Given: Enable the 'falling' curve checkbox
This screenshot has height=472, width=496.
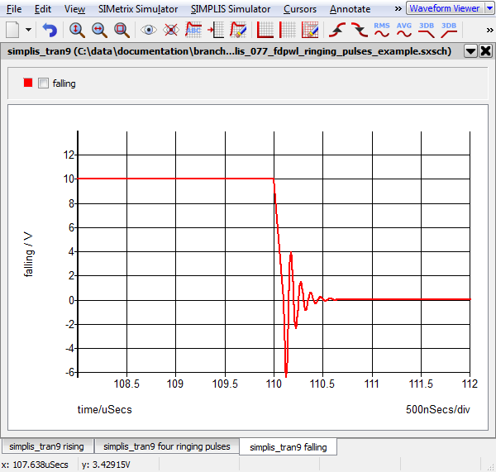Looking at the screenshot, I should click(44, 83).
